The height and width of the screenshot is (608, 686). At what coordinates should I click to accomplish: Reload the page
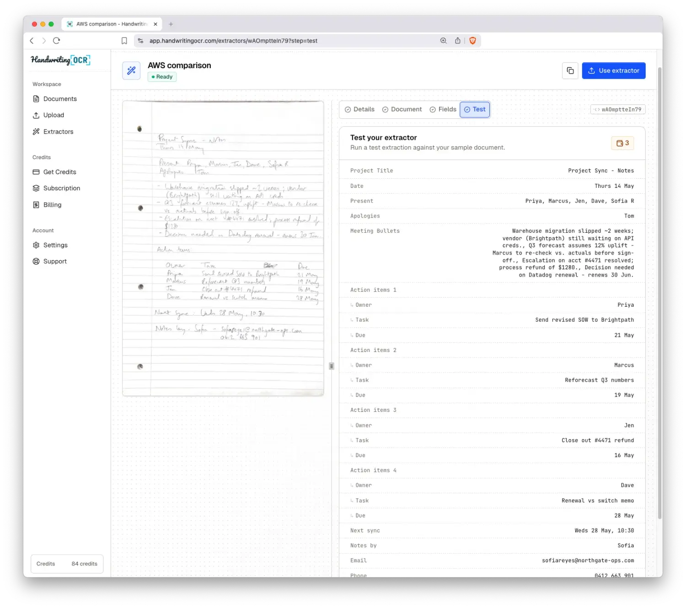click(x=57, y=41)
